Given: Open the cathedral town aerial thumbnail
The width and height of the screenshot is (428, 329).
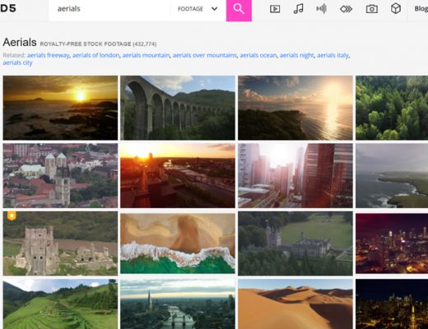Looking at the screenshot, I should pos(60,175).
